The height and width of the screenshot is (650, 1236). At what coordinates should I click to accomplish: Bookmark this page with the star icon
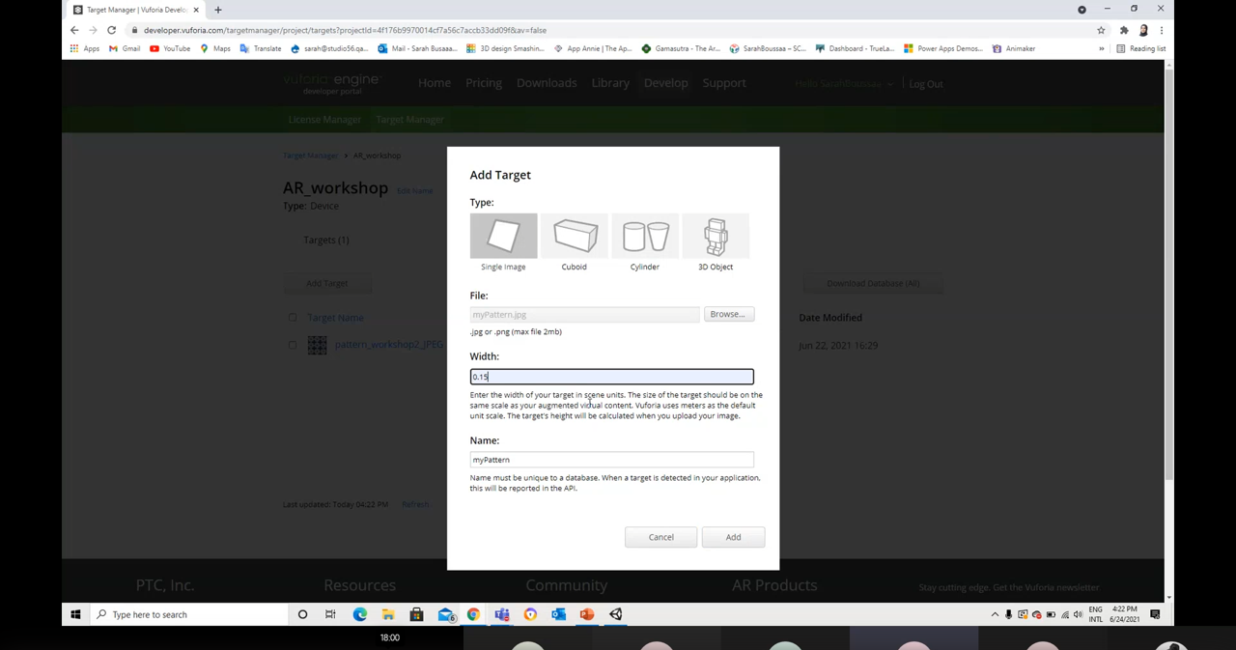1101,30
